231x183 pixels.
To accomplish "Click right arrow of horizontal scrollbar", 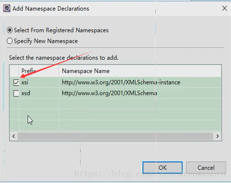I will coord(217,136).
